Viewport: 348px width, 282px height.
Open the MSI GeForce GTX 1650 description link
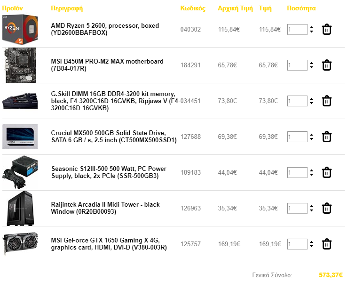(109, 244)
